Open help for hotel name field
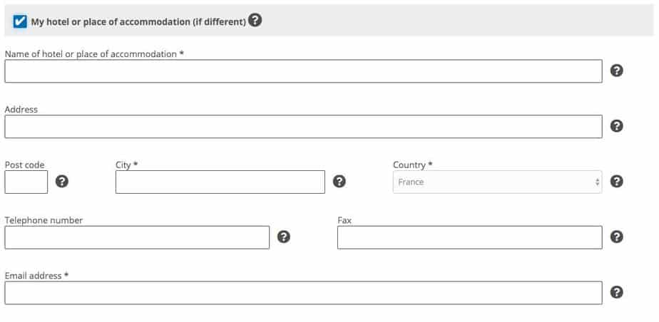Screen dimensions: 659x322 pyautogui.click(x=617, y=71)
